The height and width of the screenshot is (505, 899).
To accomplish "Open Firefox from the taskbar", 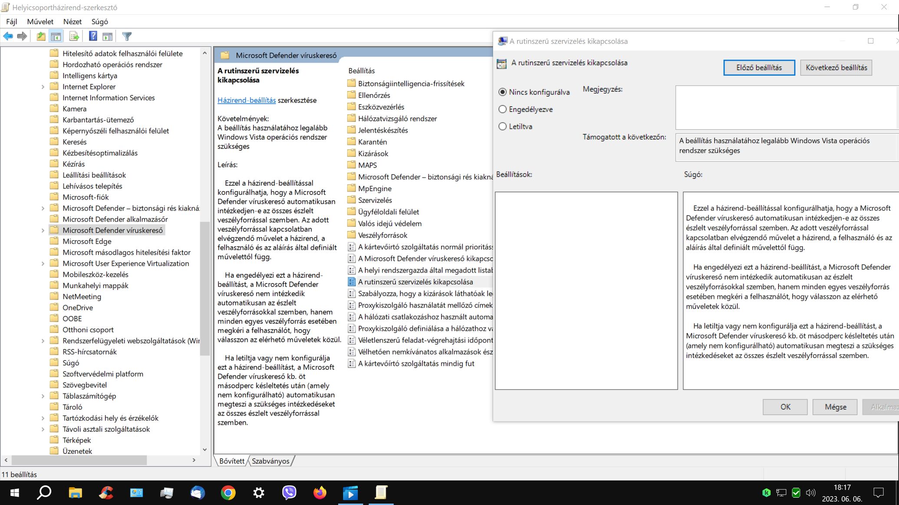I will click(x=320, y=493).
